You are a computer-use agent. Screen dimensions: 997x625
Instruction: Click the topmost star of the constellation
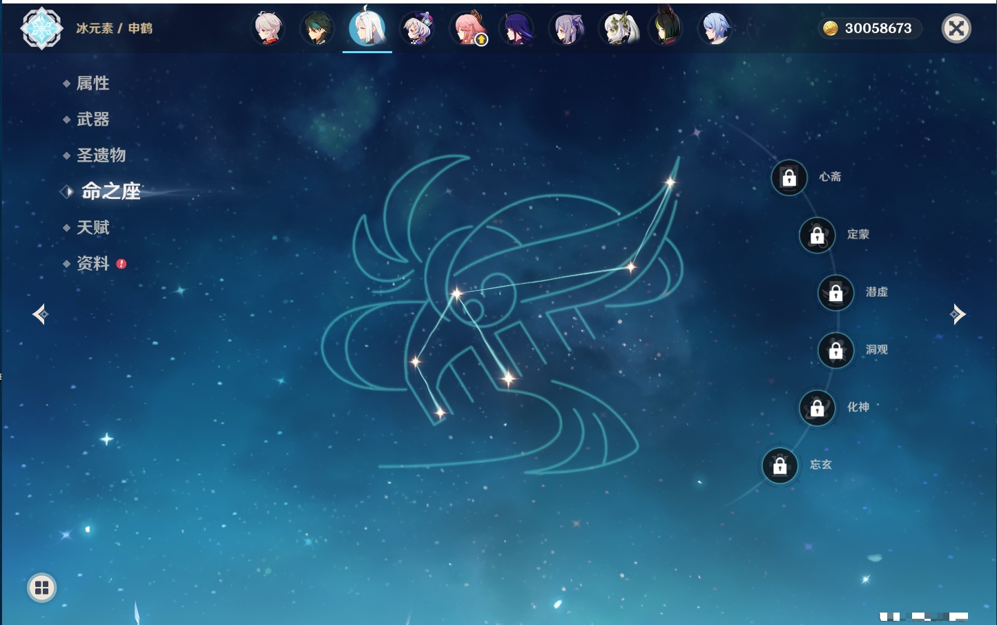point(670,182)
